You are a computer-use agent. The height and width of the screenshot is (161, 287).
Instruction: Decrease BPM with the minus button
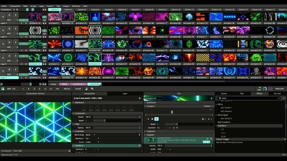[x=23, y=89]
